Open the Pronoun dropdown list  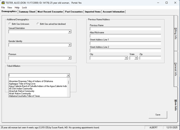(70, 58)
